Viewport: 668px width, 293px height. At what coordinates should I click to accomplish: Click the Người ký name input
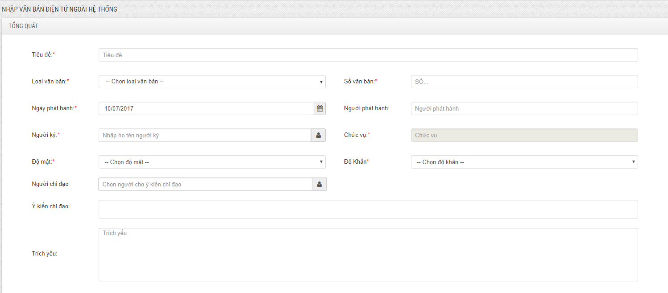(x=204, y=135)
